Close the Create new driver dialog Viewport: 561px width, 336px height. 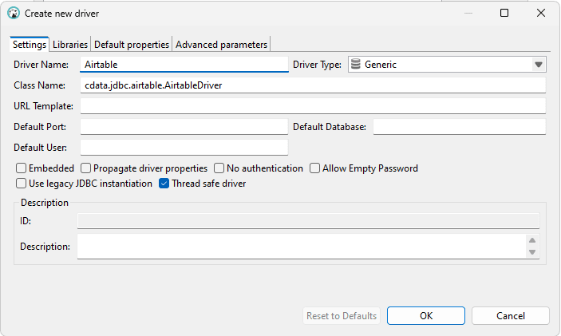pos(542,14)
